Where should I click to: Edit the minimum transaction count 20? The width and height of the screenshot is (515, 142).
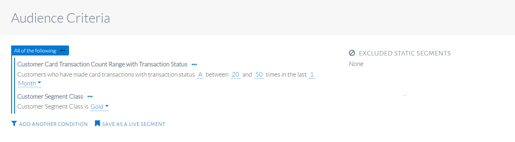(x=235, y=75)
